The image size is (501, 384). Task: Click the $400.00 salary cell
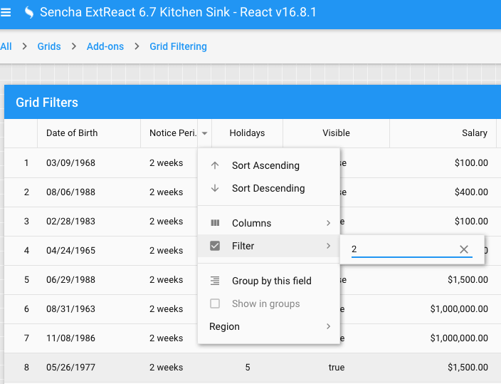click(x=471, y=192)
